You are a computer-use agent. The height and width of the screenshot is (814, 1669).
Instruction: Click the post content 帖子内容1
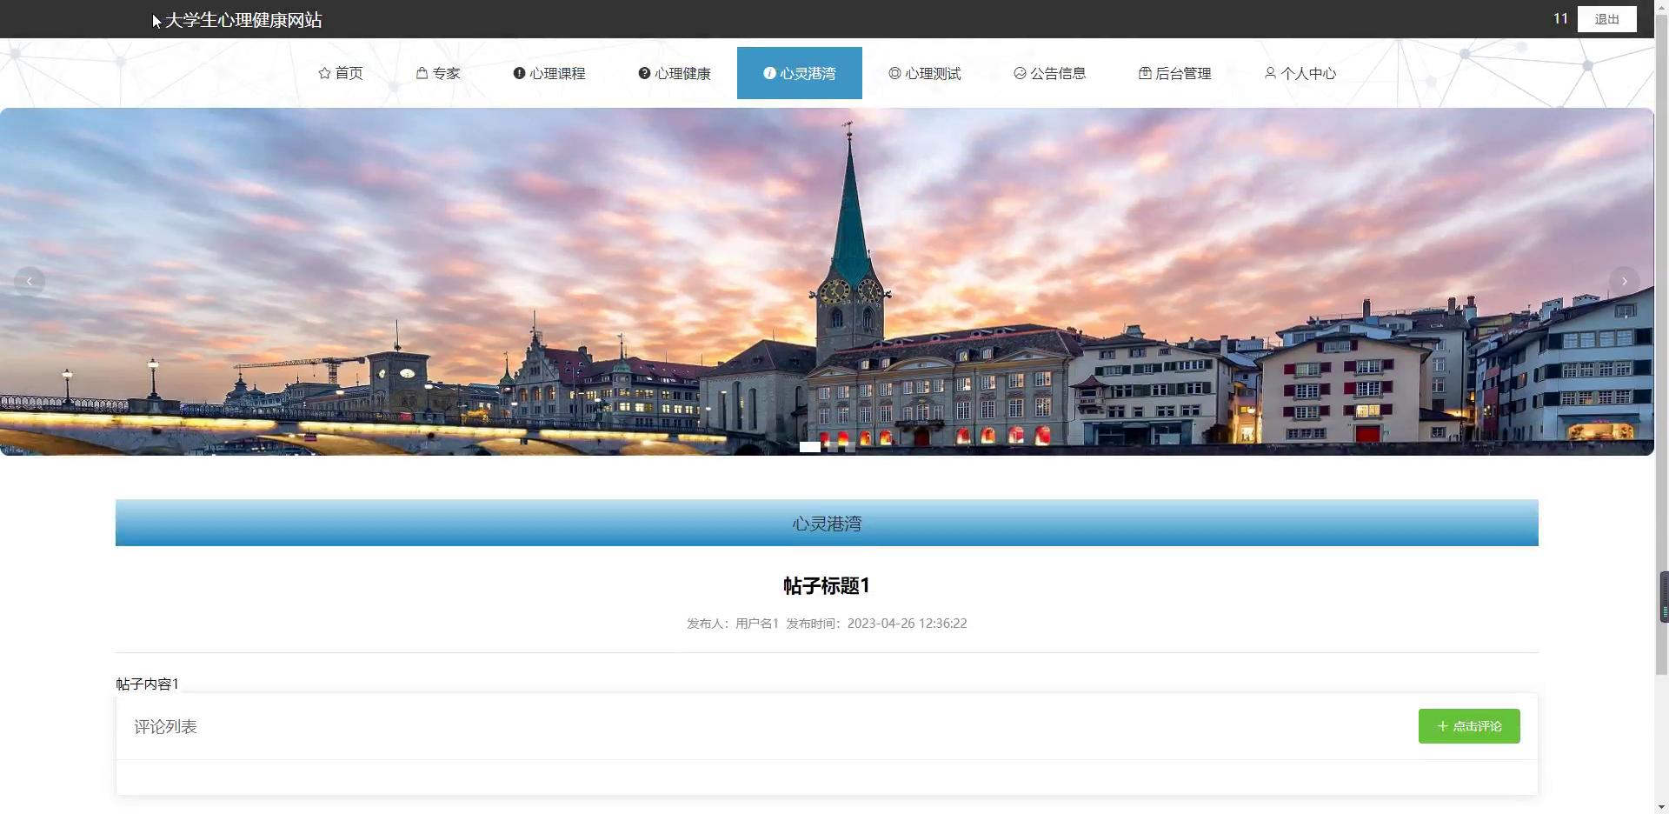pyautogui.click(x=147, y=684)
